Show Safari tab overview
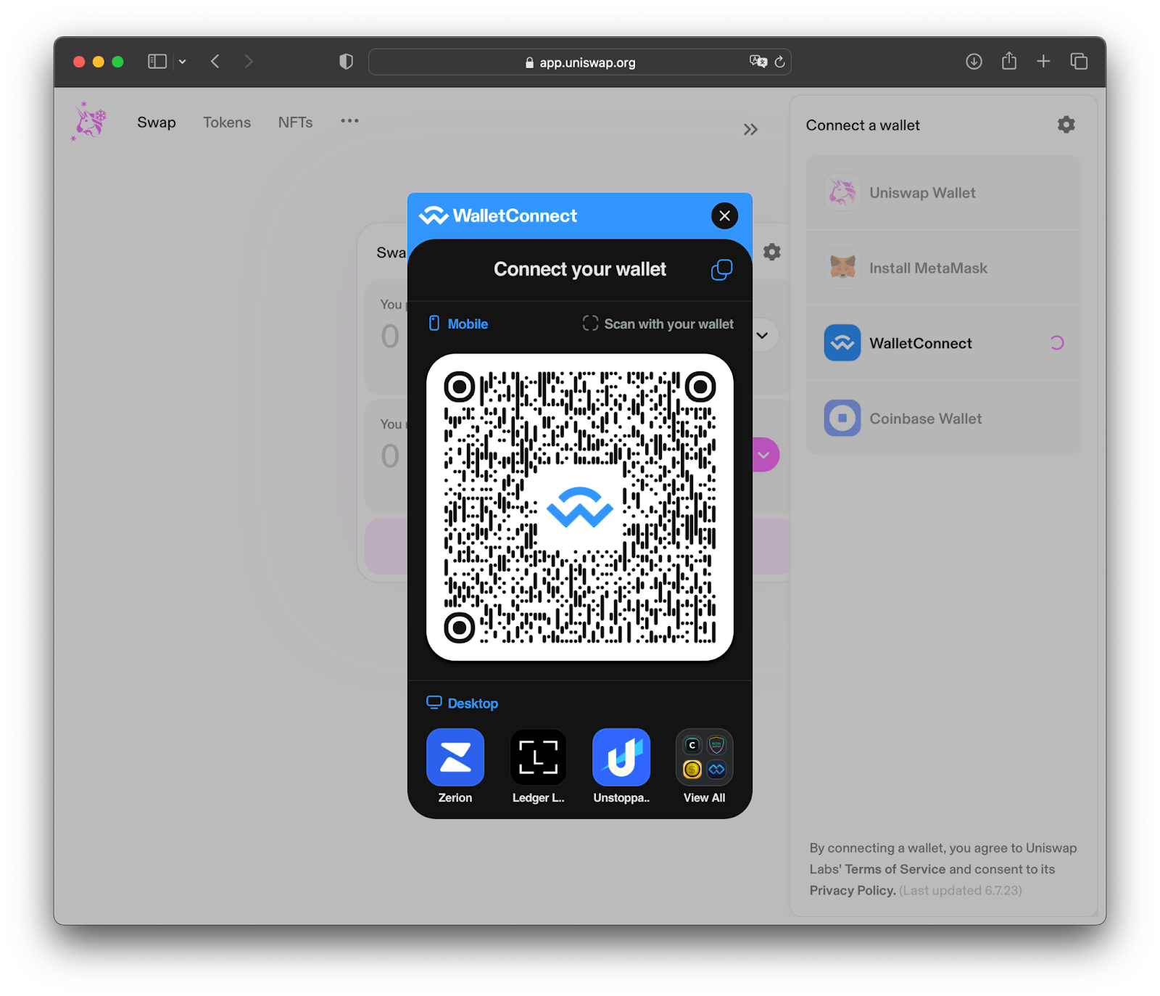 click(x=1079, y=62)
